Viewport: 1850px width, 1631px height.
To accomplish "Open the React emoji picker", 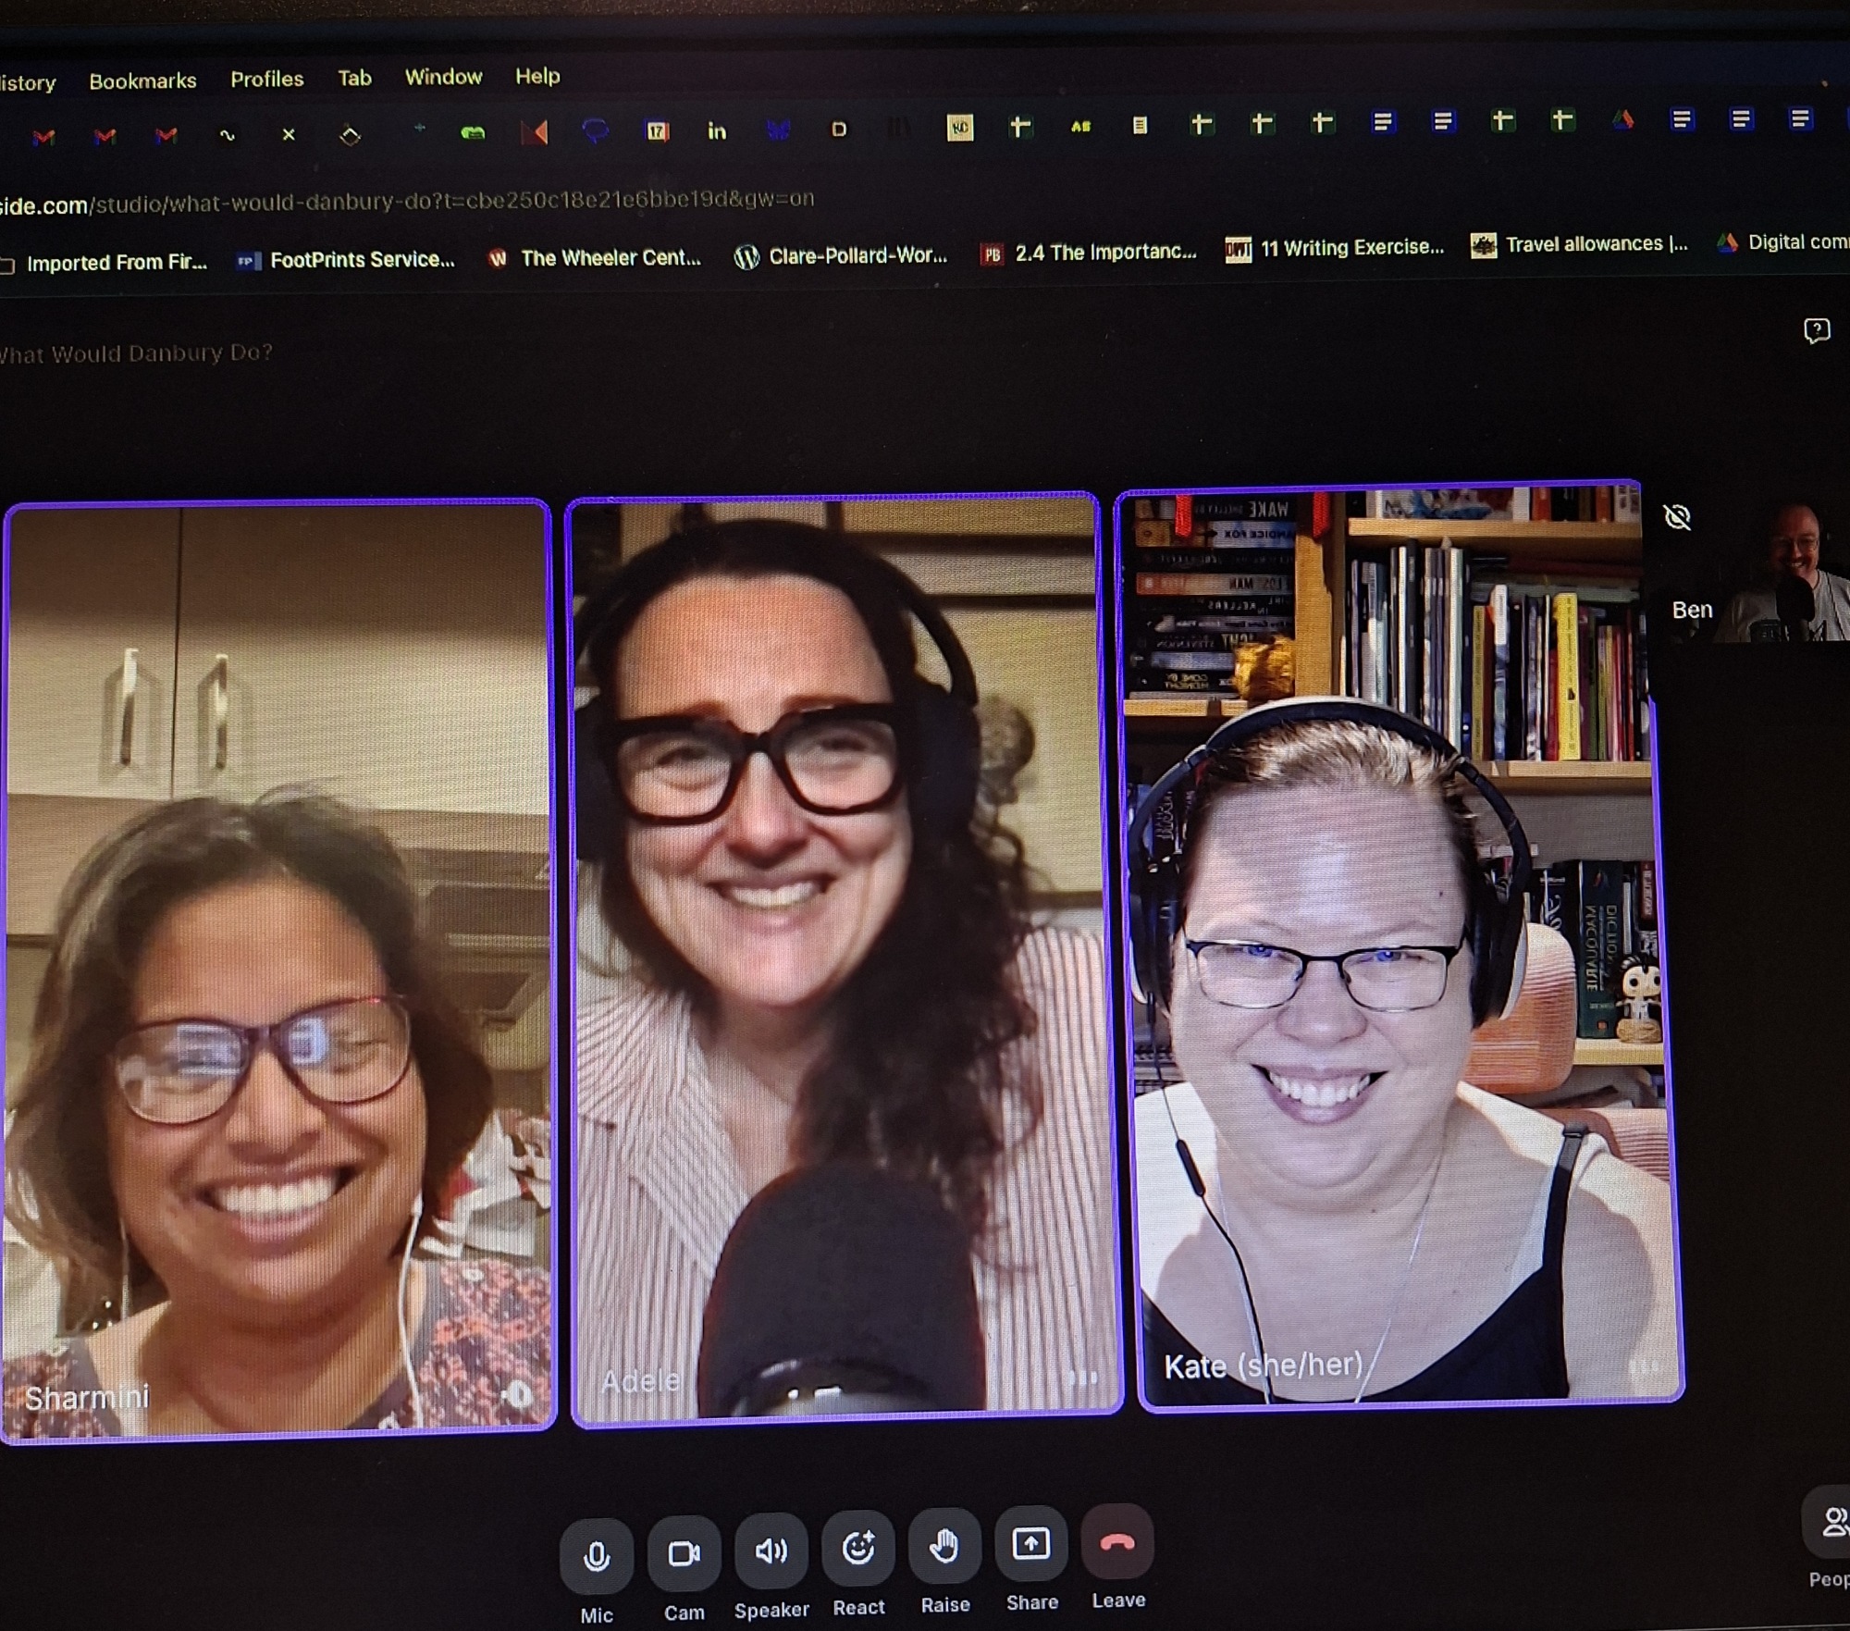I will click(858, 1548).
